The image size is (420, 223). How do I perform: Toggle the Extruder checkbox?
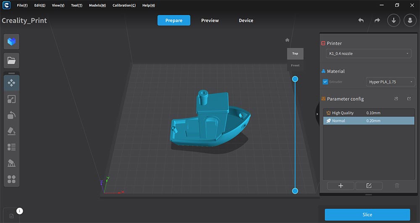(x=325, y=82)
